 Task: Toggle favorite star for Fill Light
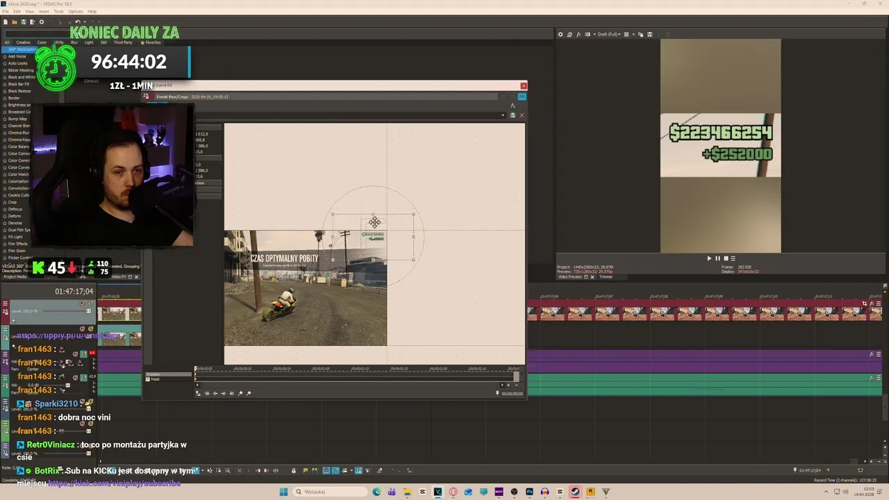[x=5, y=237]
